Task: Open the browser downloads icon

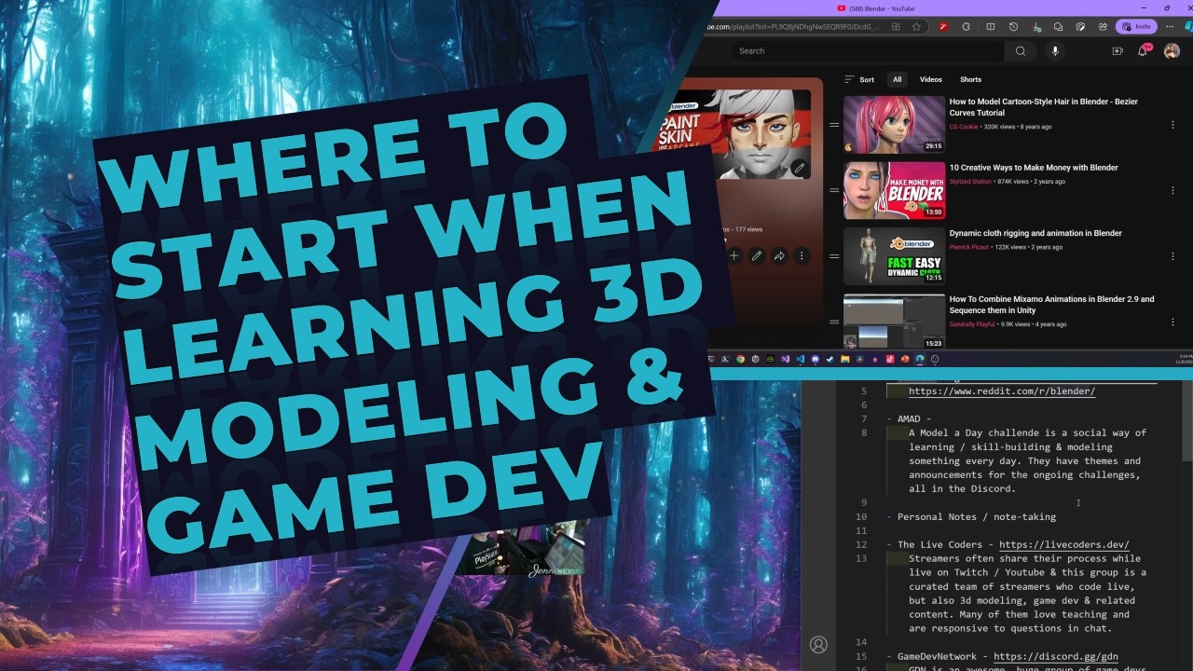Action: 1036,27
